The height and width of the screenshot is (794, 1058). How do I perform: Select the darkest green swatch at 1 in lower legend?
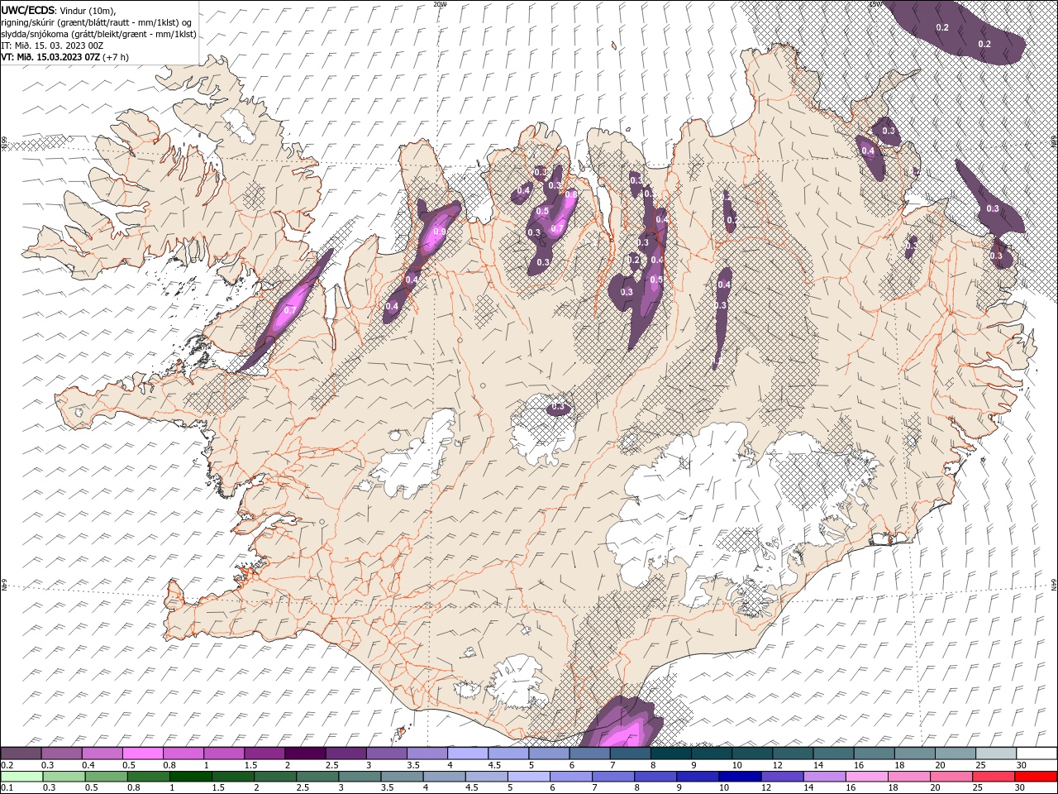(191, 777)
